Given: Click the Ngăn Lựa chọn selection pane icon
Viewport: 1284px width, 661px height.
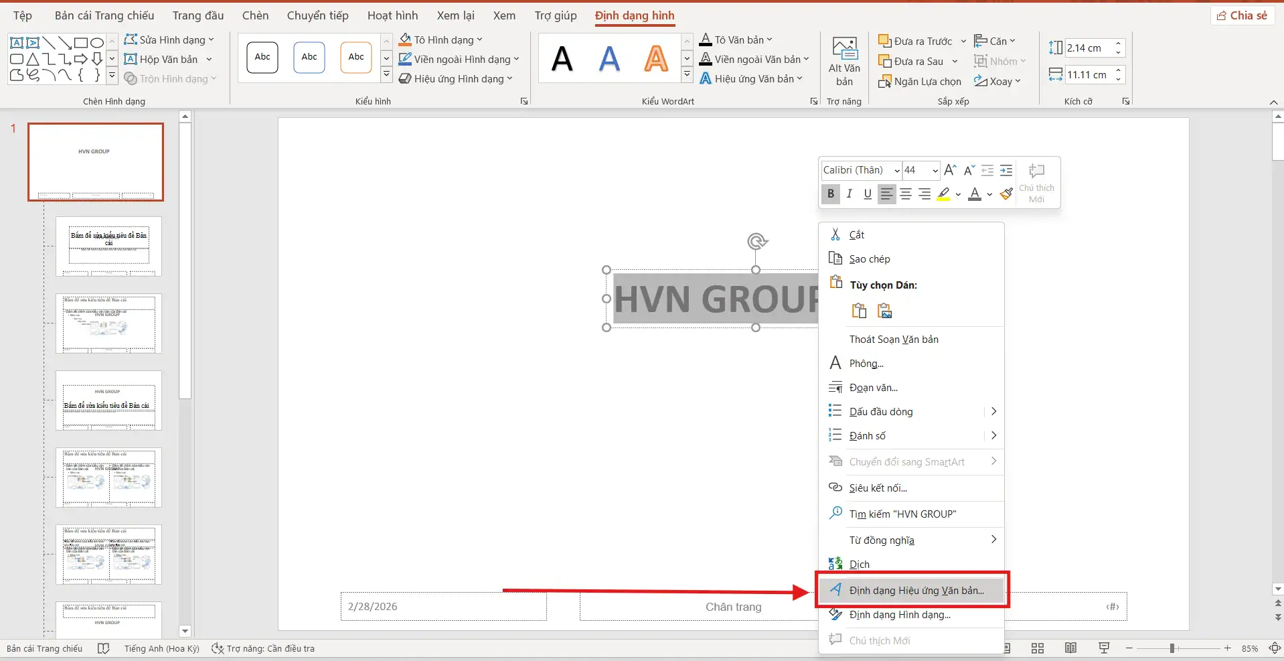Looking at the screenshot, I should tap(884, 82).
